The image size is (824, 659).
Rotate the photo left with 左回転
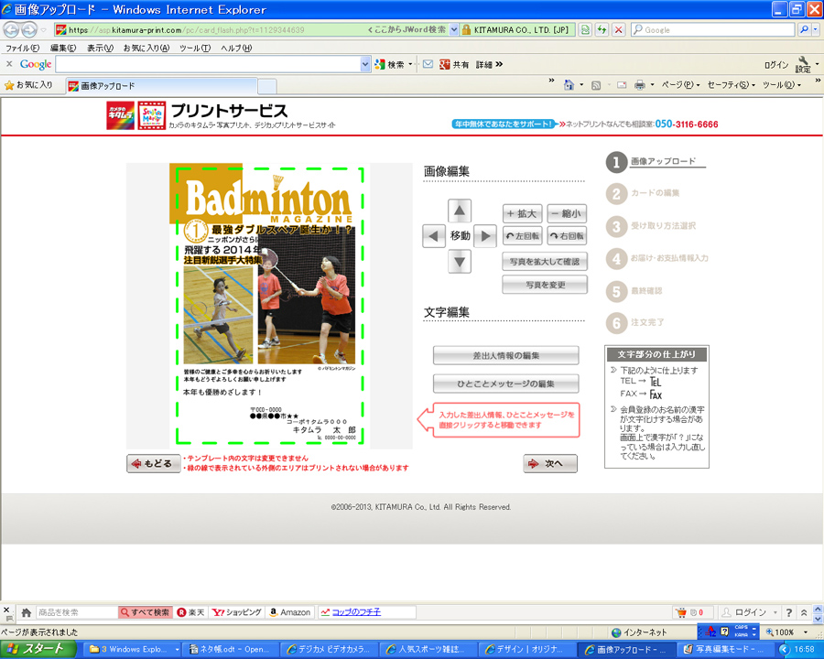click(522, 236)
